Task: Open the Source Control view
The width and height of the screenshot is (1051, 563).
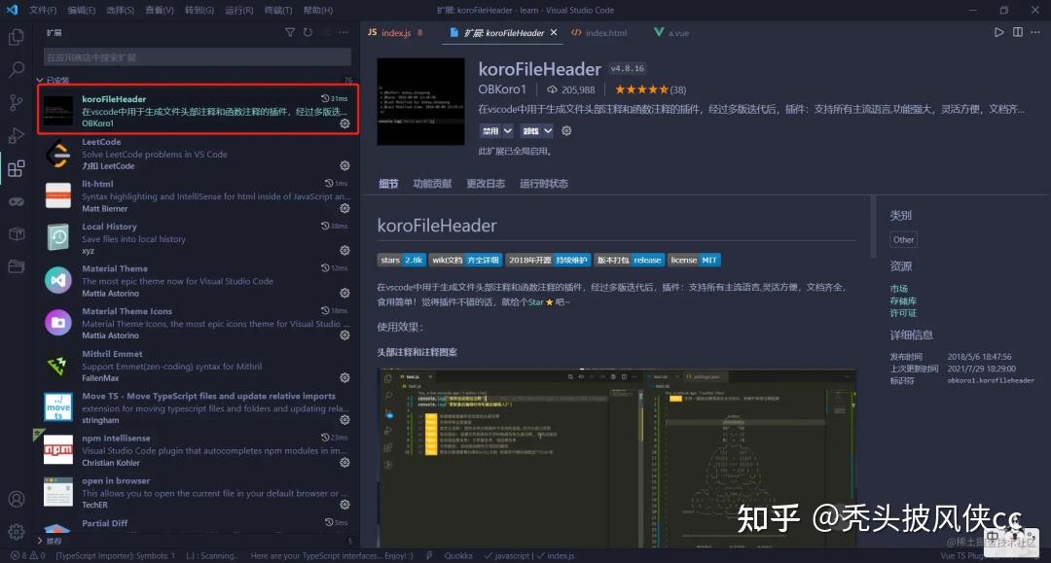Action: tap(17, 102)
